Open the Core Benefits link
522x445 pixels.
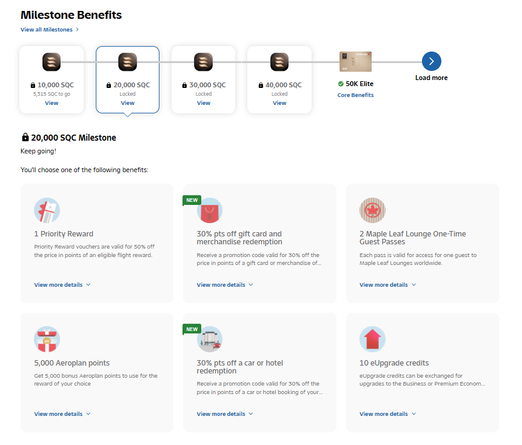[355, 95]
